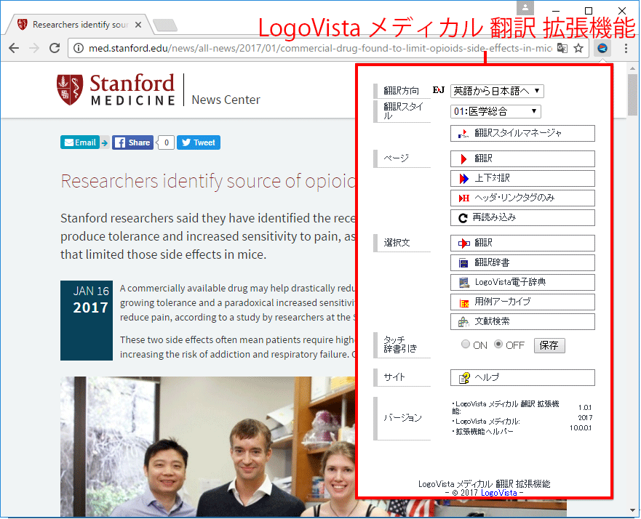This screenshot has width=641, height=519.
Task: Click ヘッダ・リンクタグのみ button
Action: pyautogui.click(x=522, y=198)
